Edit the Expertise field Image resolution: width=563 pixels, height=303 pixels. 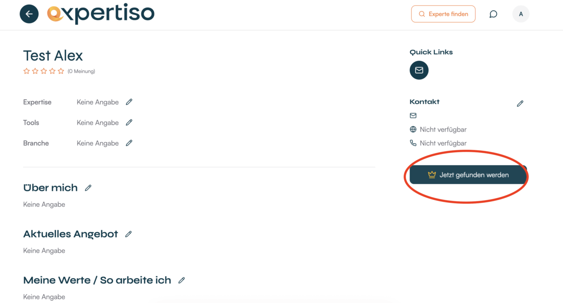point(129,102)
